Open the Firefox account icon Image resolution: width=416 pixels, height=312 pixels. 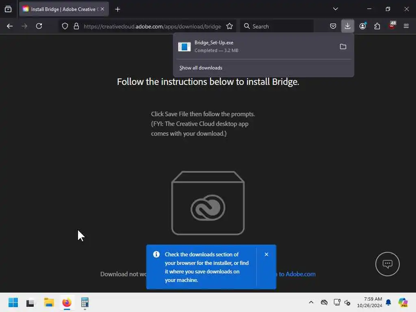pos(363,26)
